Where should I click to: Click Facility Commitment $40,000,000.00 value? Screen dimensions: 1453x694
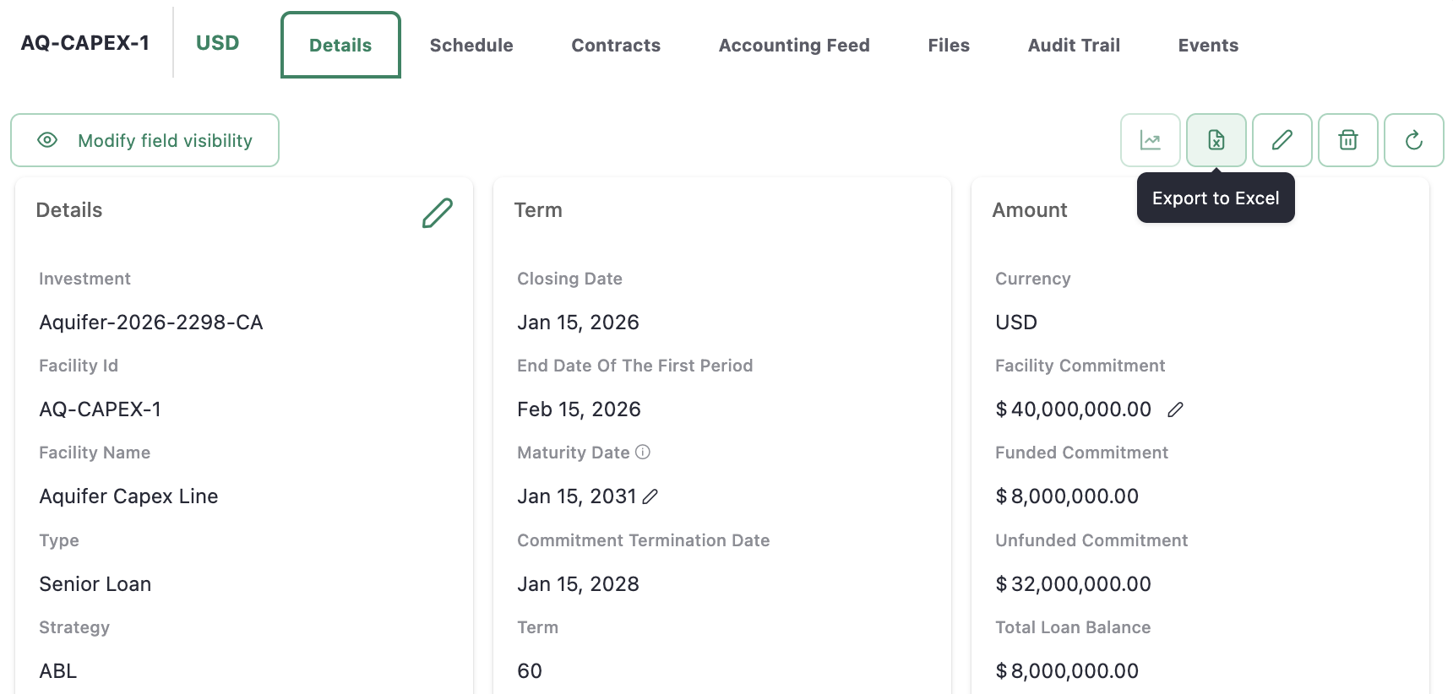coord(1073,409)
